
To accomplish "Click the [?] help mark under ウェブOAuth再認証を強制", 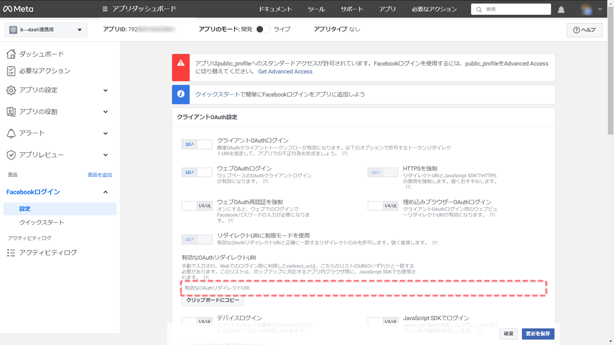I will point(230,221).
